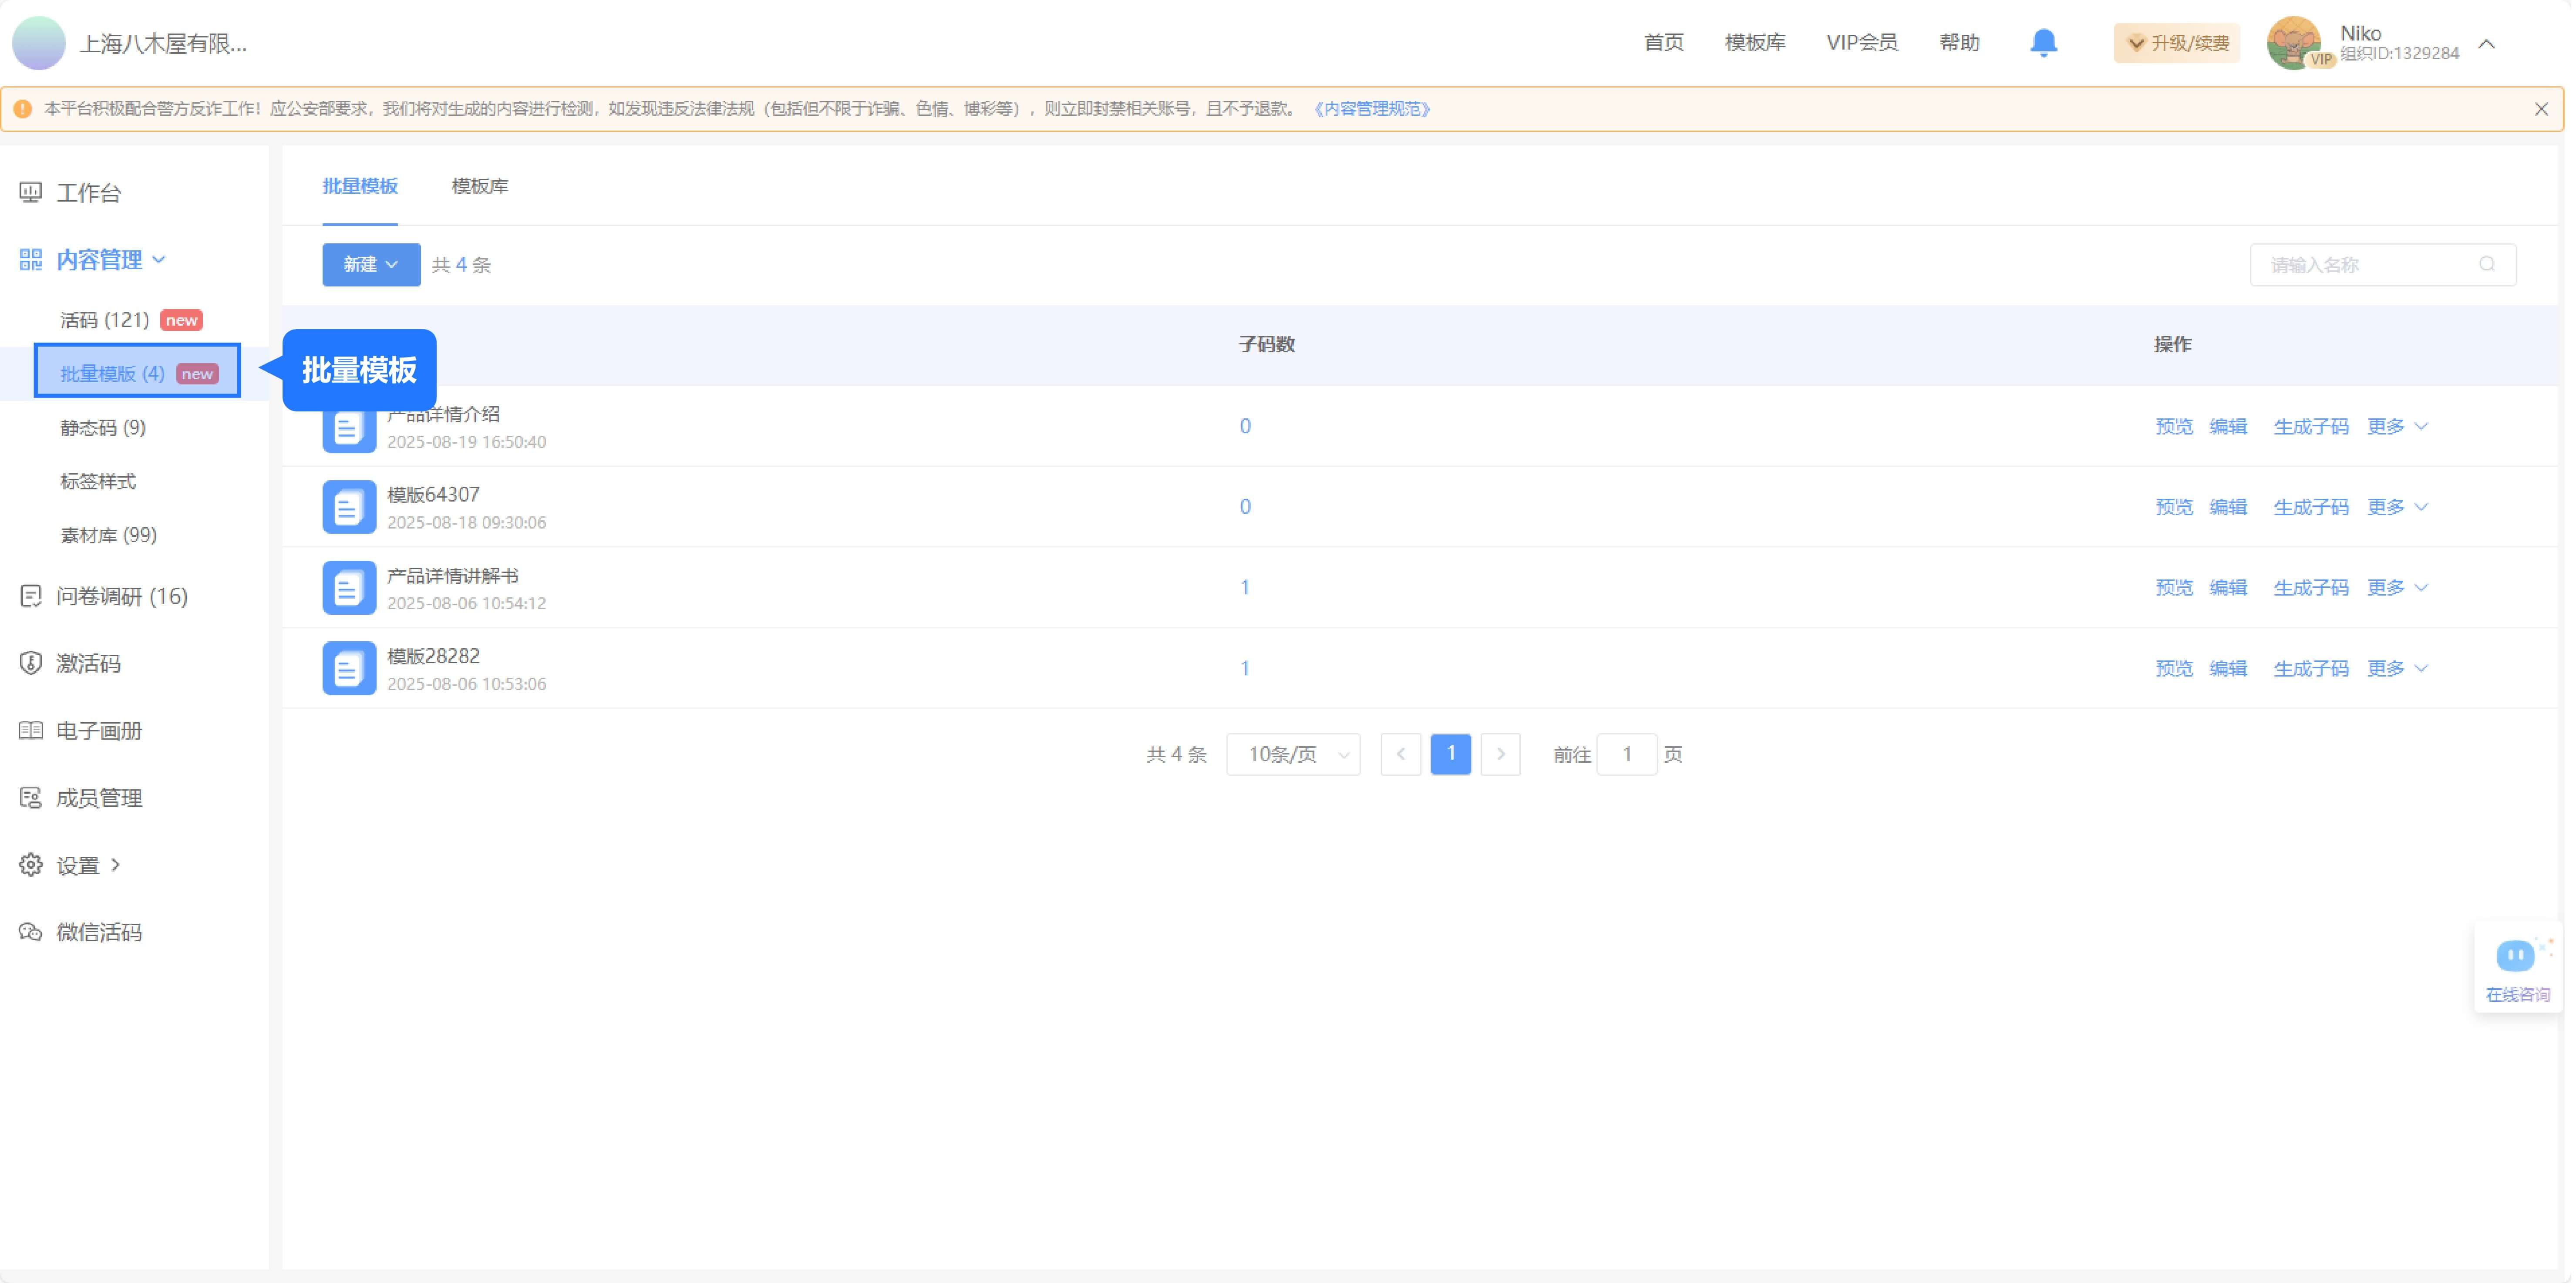Open the 设置 settings gear icon
Screen dimensions: 2576x1283
tap(30, 864)
